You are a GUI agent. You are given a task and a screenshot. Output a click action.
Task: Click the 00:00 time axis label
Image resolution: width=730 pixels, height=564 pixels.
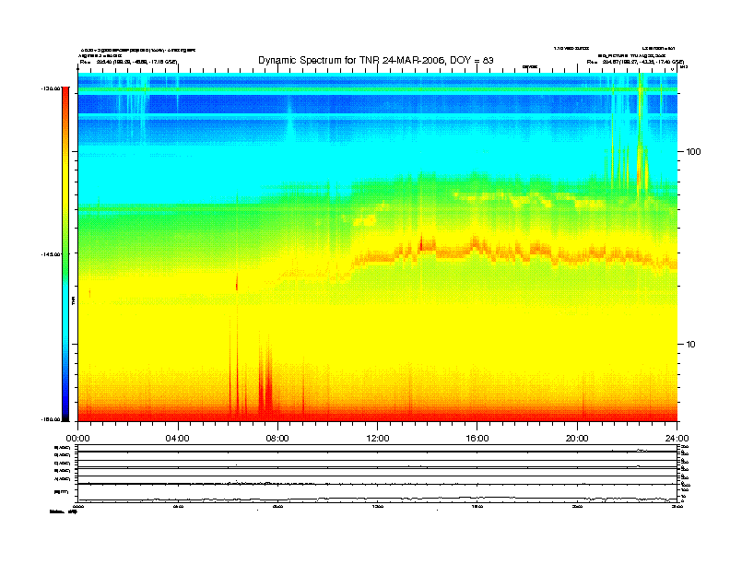pos(77,439)
